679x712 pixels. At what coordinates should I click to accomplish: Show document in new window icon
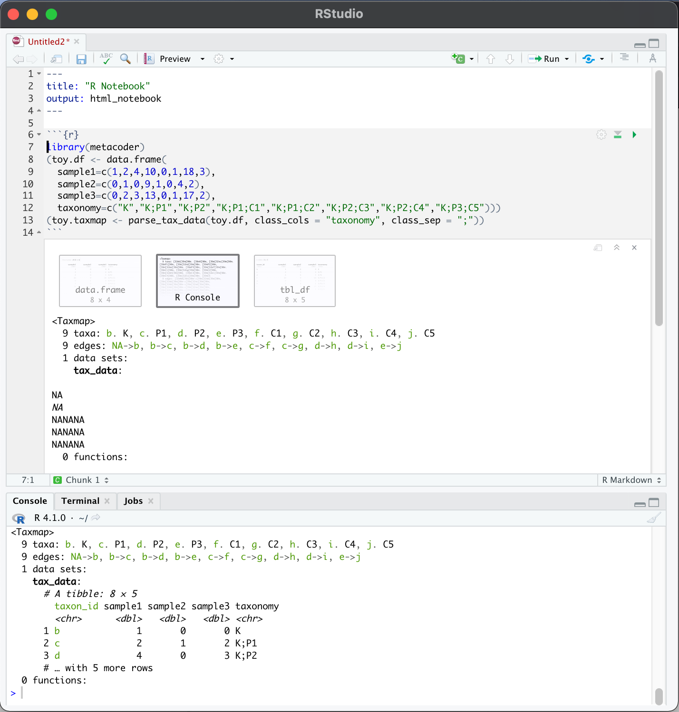click(57, 59)
